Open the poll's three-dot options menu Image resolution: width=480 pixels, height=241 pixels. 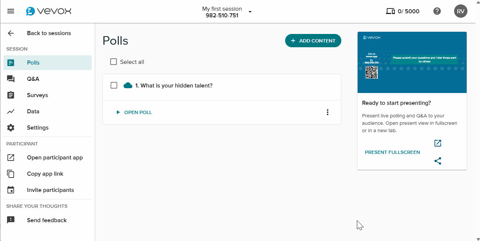coord(327,112)
